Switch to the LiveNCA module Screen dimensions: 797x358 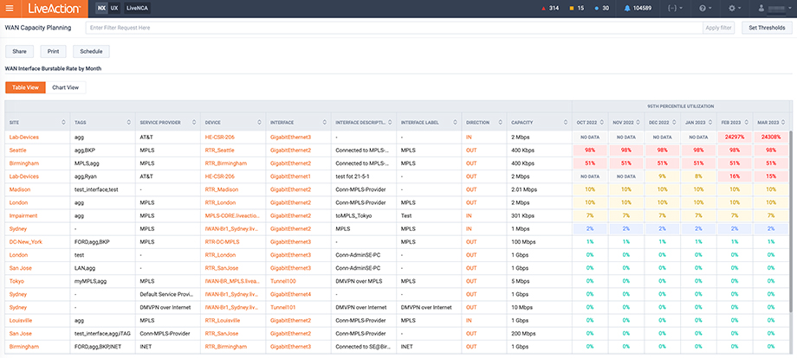[136, 8]
